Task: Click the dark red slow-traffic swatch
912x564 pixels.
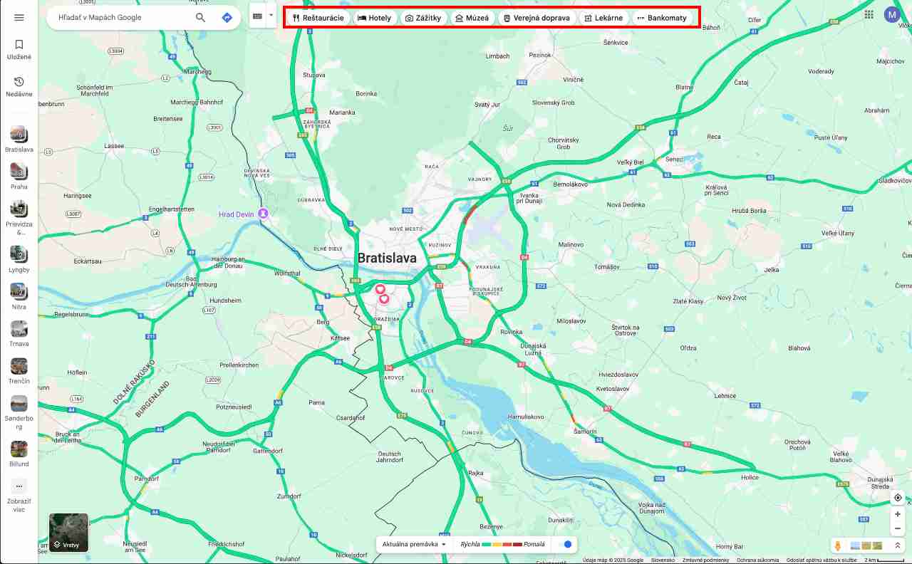Action: click(517, 544)
